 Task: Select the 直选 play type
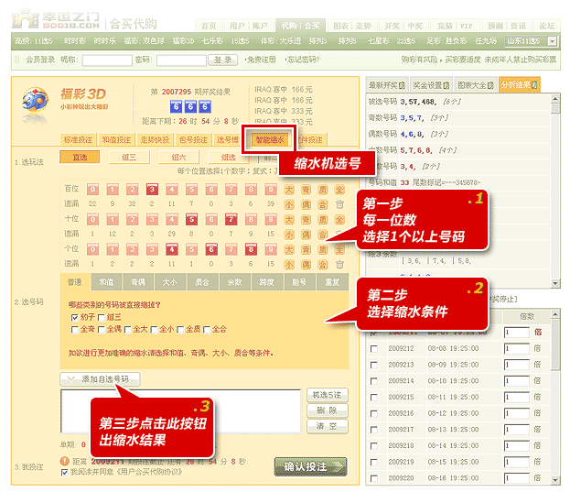80,158
